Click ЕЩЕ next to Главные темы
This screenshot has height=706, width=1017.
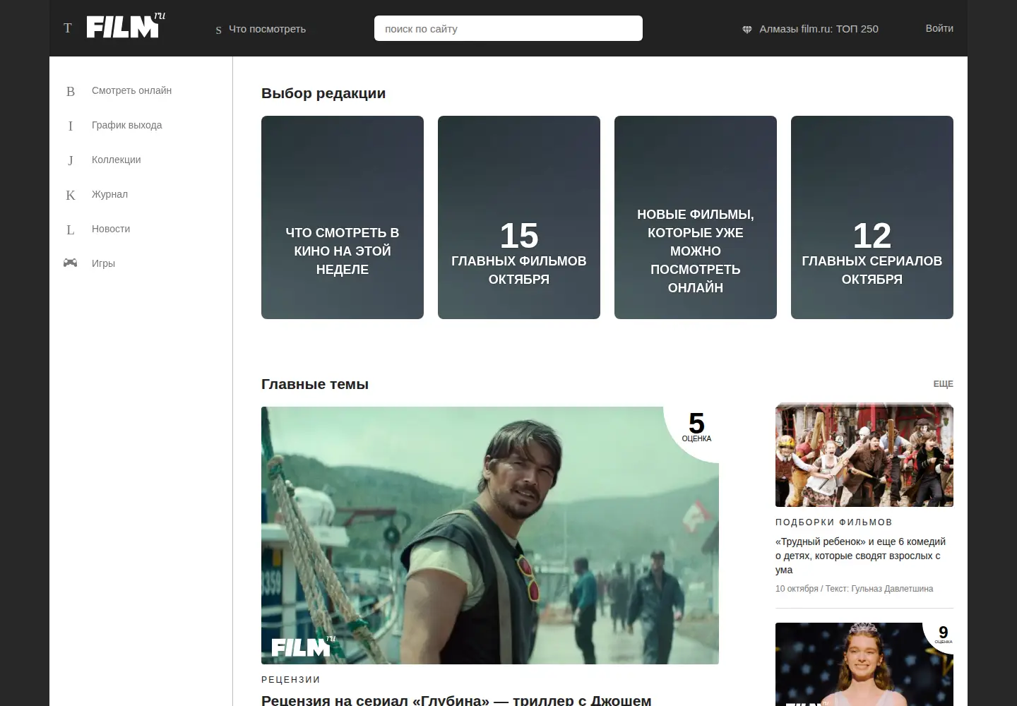(x=944, y=384)
